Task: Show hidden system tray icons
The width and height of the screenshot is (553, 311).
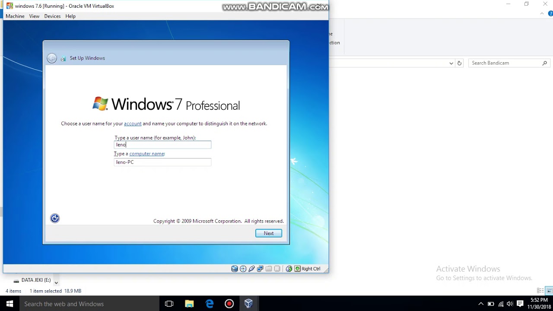Action: coord(480,304)
